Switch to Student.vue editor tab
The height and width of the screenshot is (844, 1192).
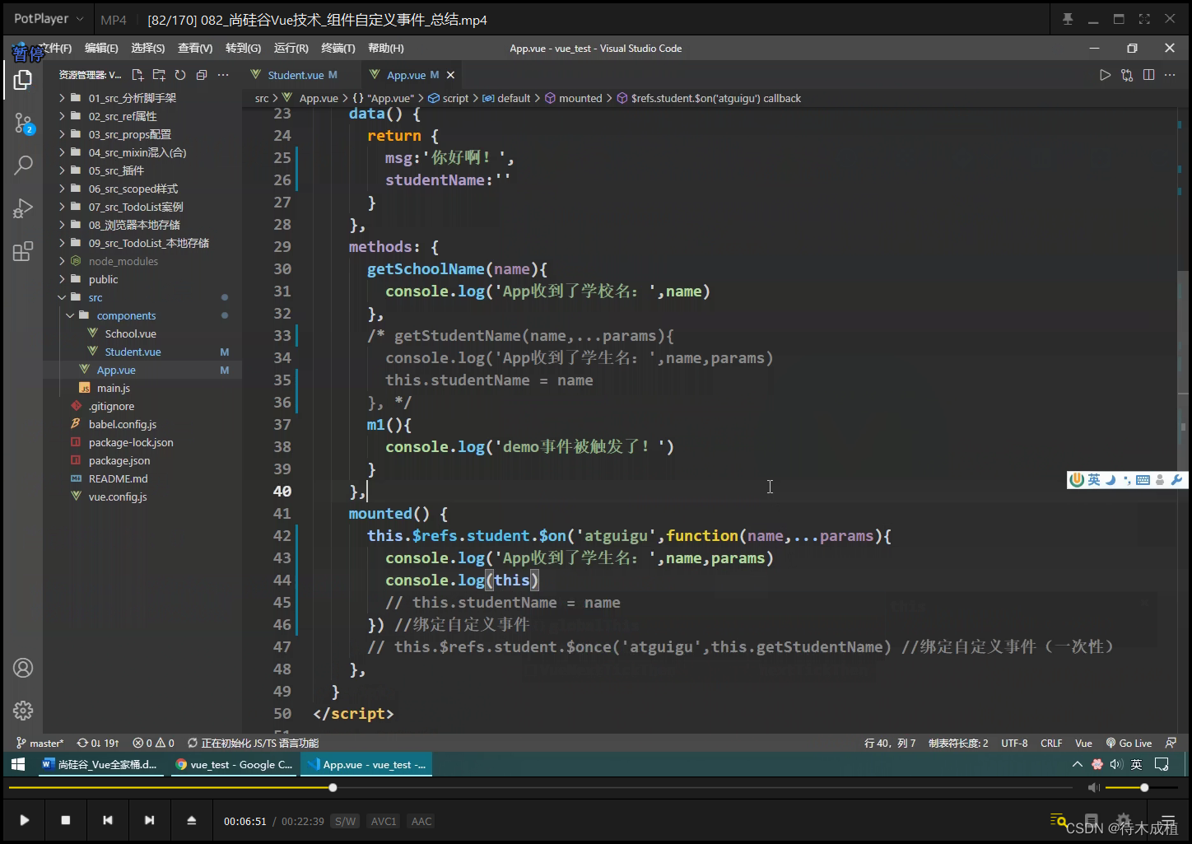[x=296, y=75]
